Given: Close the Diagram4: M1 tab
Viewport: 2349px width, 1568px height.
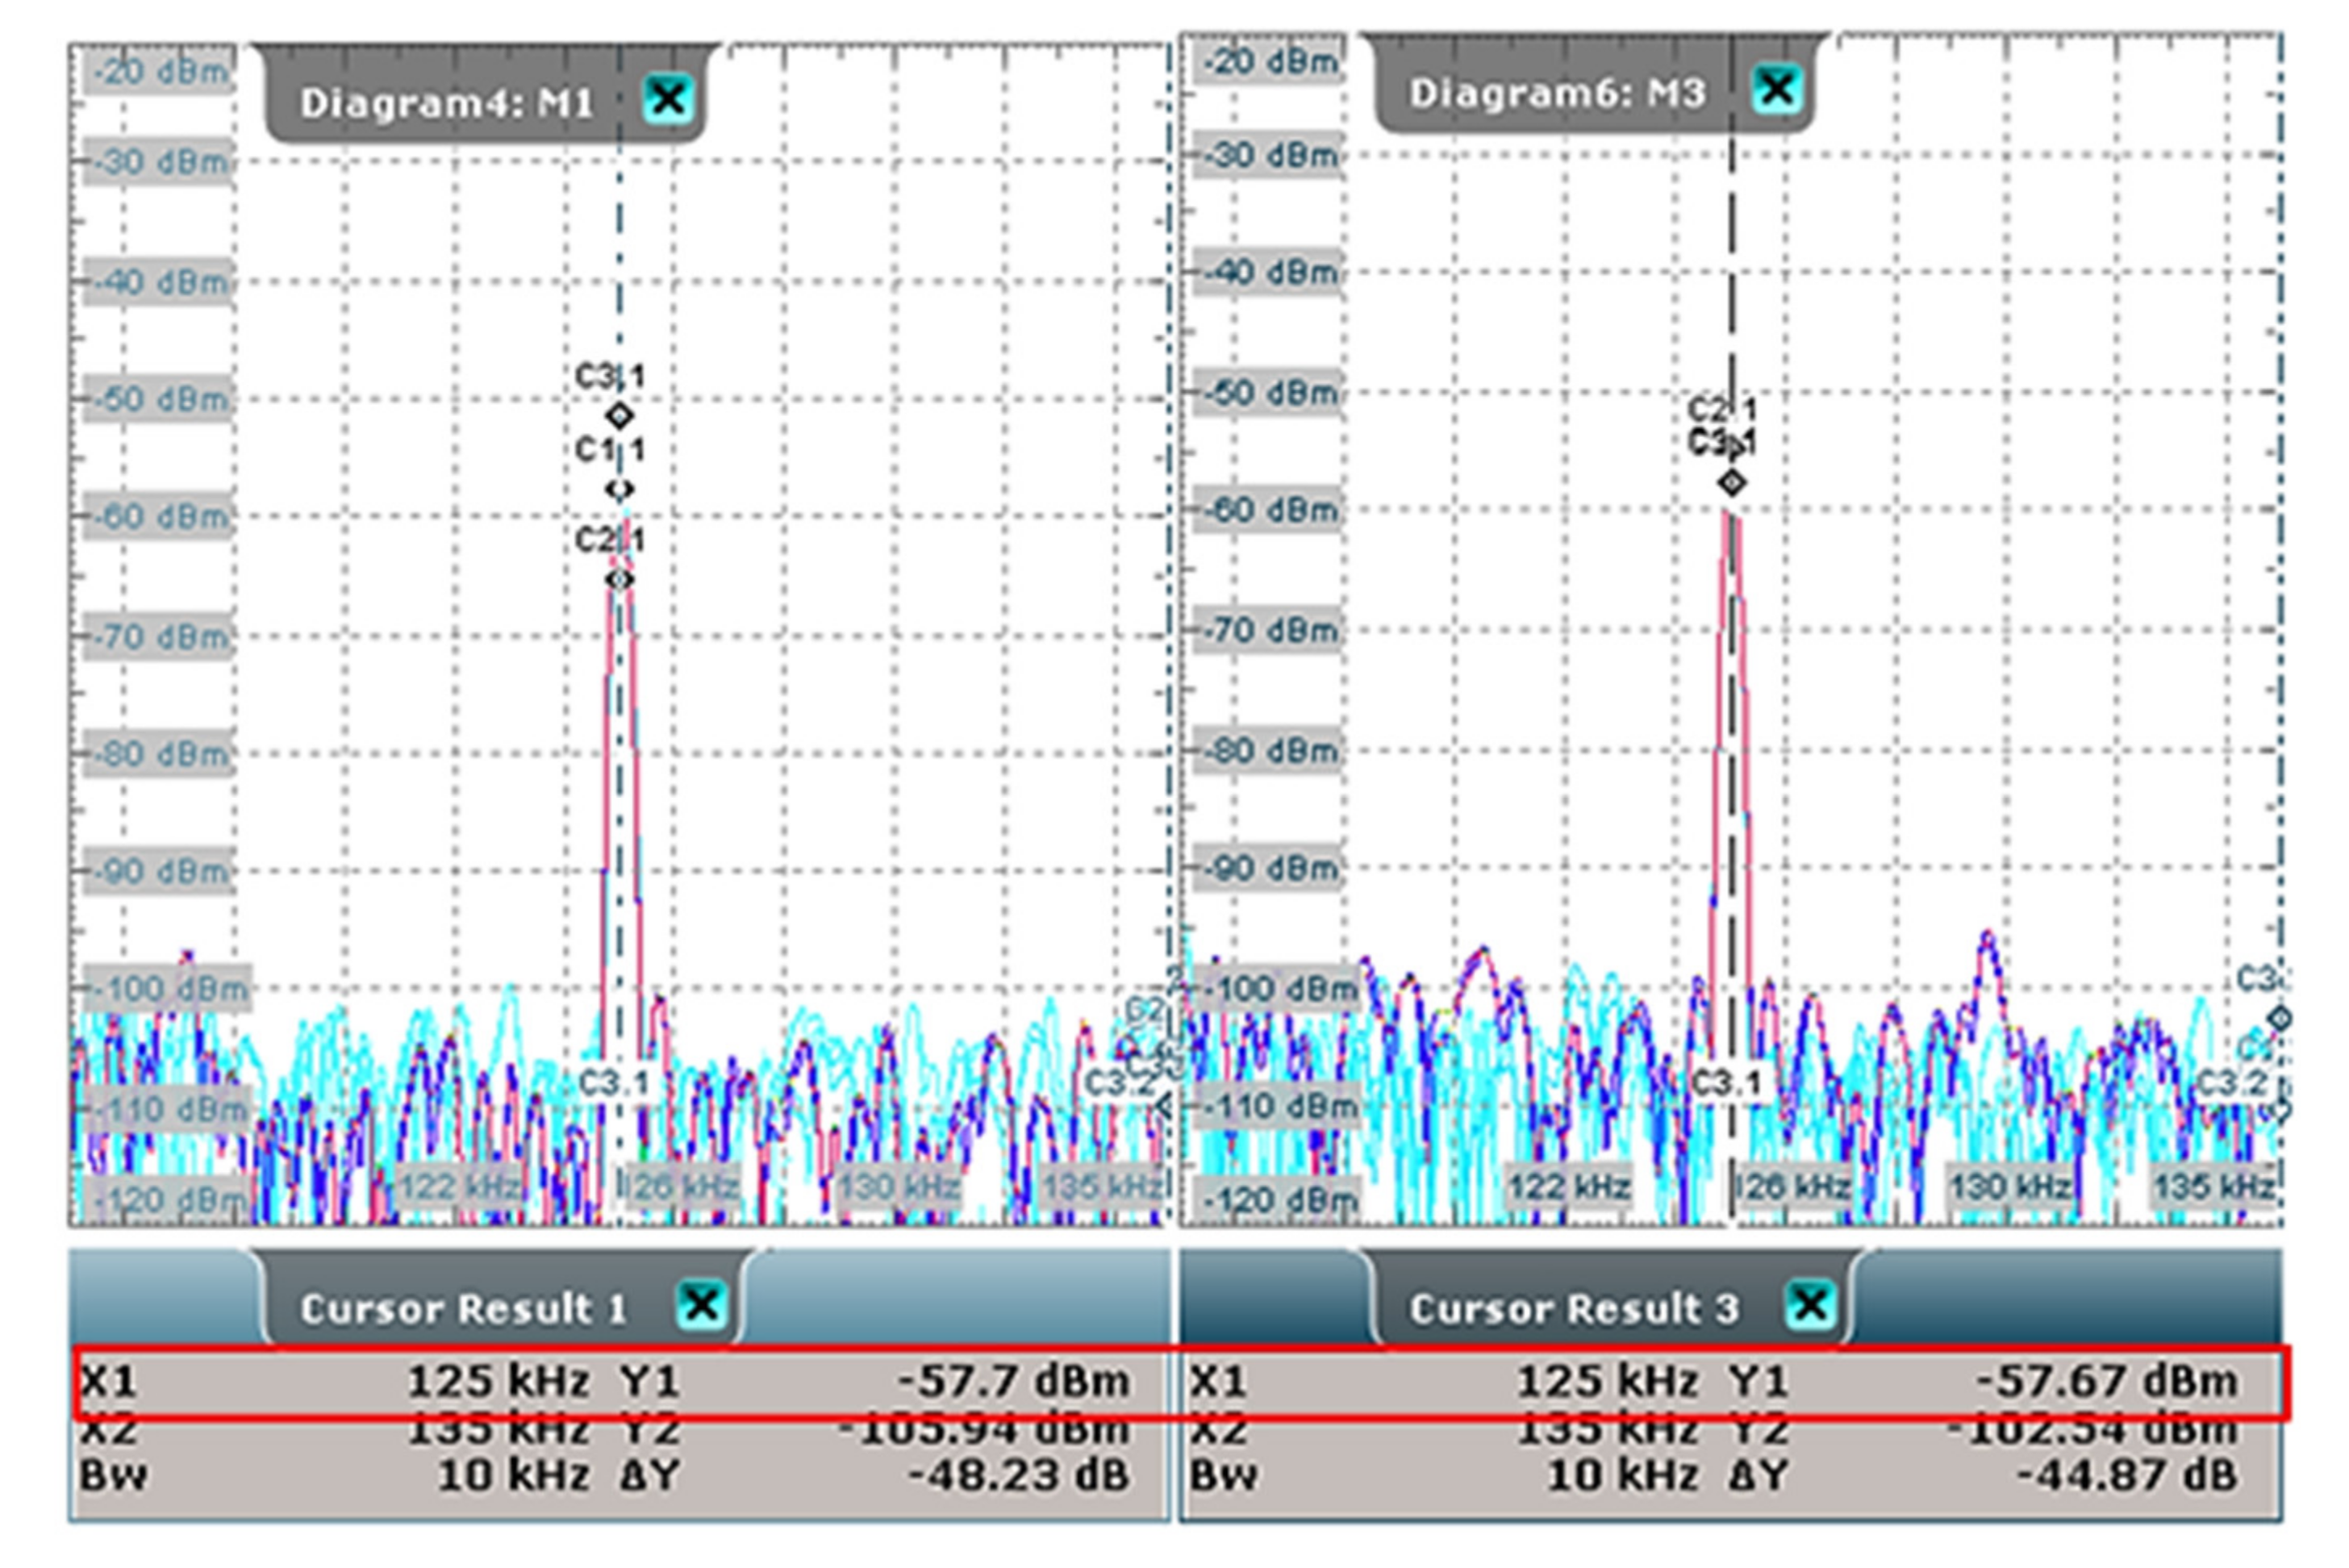Looking at the screenshot, I should pyautogui.click(x=668, y=98).
